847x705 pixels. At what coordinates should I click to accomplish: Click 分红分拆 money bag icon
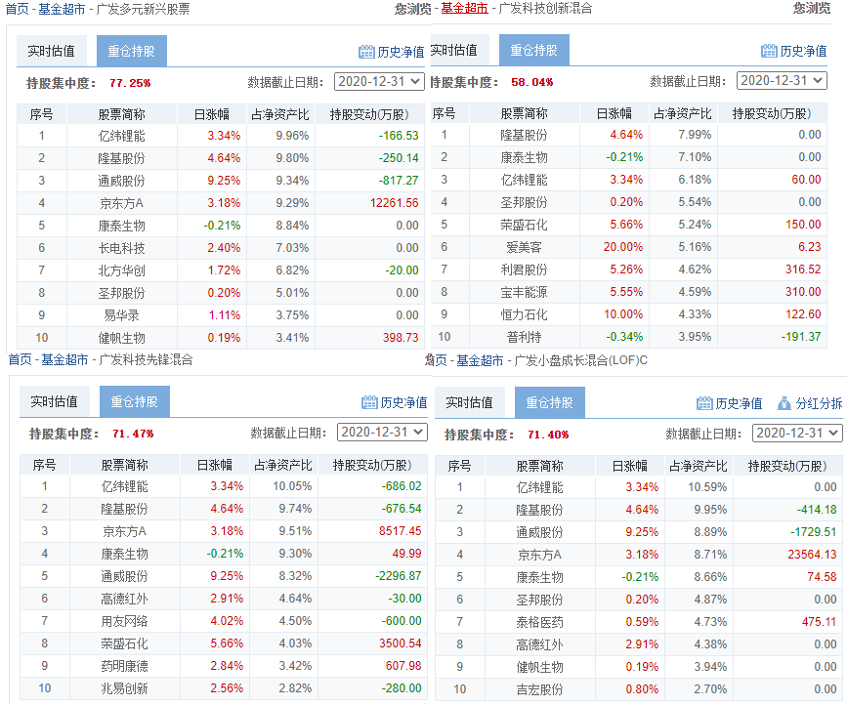point(783,403)
